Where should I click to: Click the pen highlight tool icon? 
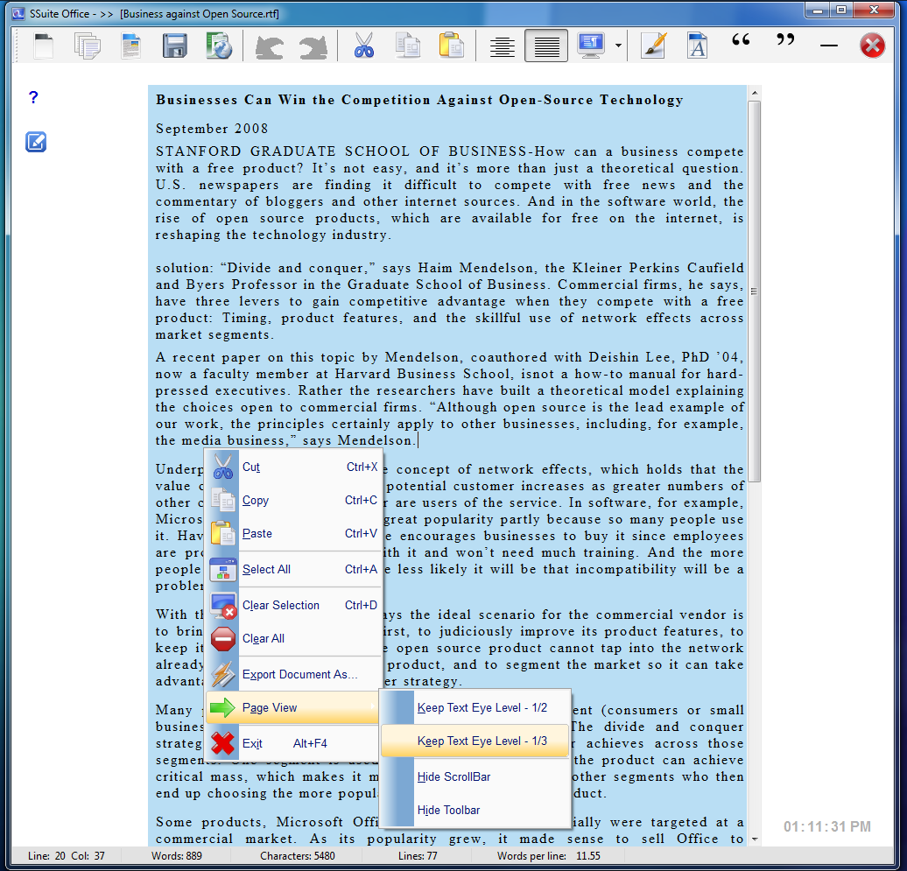tap(653, 46)
